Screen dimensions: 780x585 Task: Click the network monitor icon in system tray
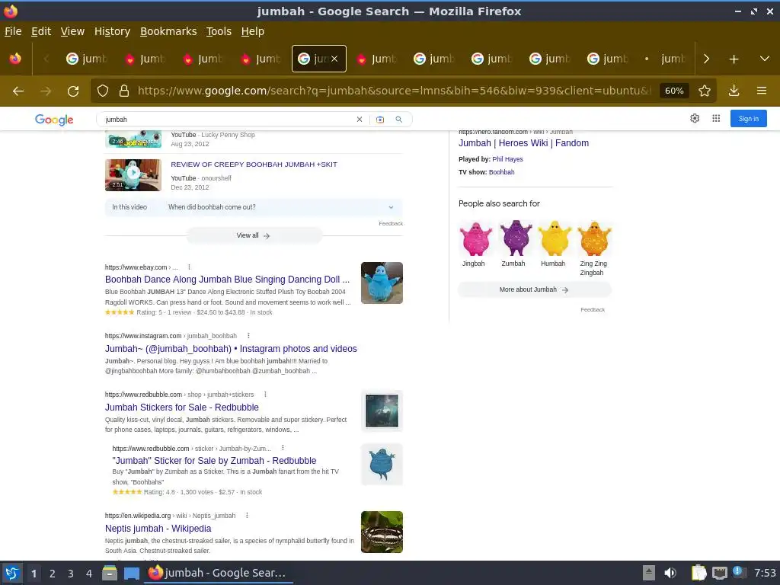coord(719,573)
